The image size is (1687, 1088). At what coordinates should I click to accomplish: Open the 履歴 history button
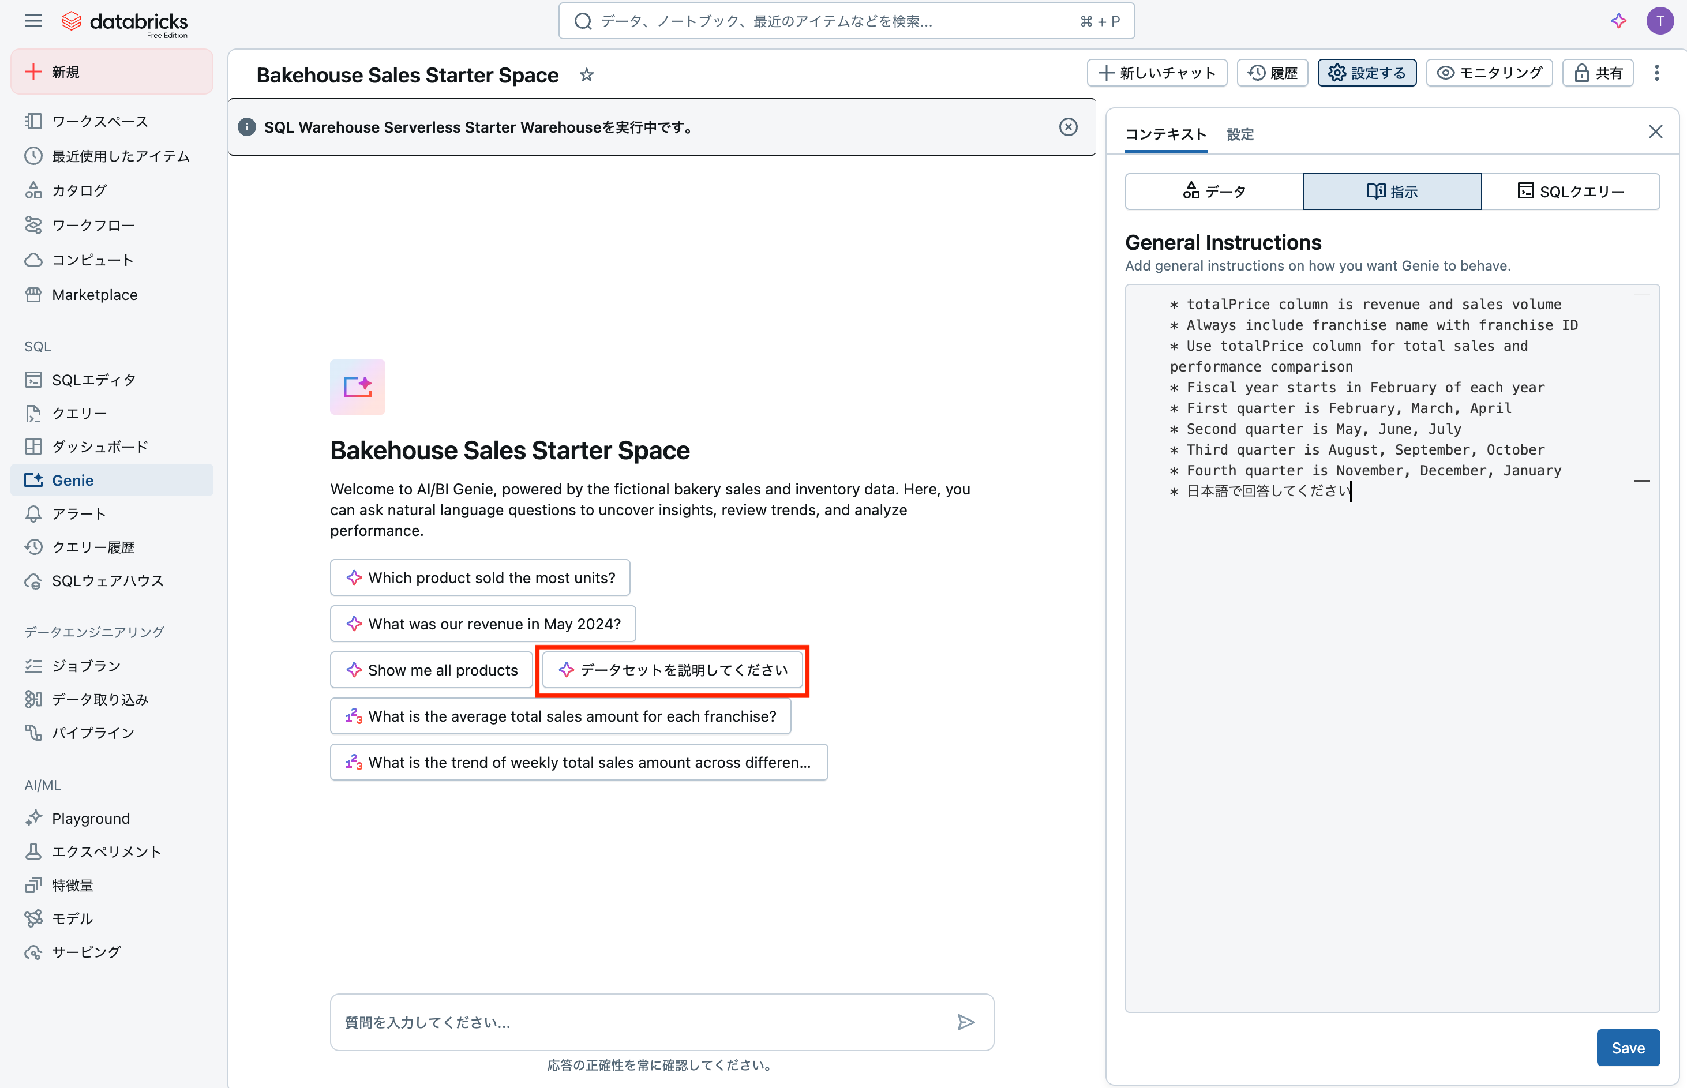click(1272, 73)
